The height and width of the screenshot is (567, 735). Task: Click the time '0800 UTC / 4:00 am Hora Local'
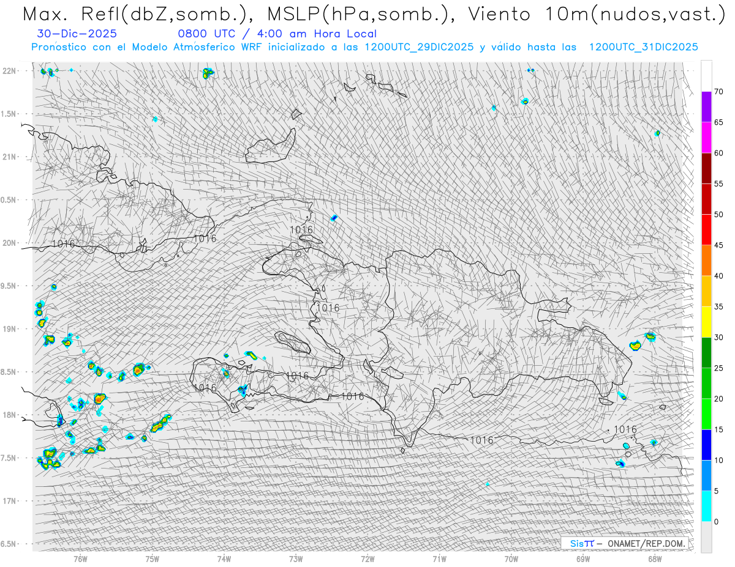click(277, 34)
